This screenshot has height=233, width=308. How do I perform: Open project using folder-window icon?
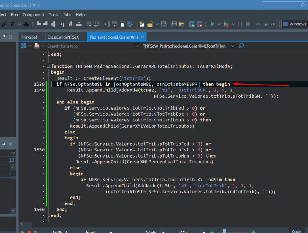[181, 24]
